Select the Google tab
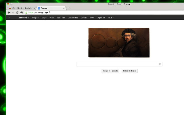This screenshot has width=184, height=115. [50, 8]
